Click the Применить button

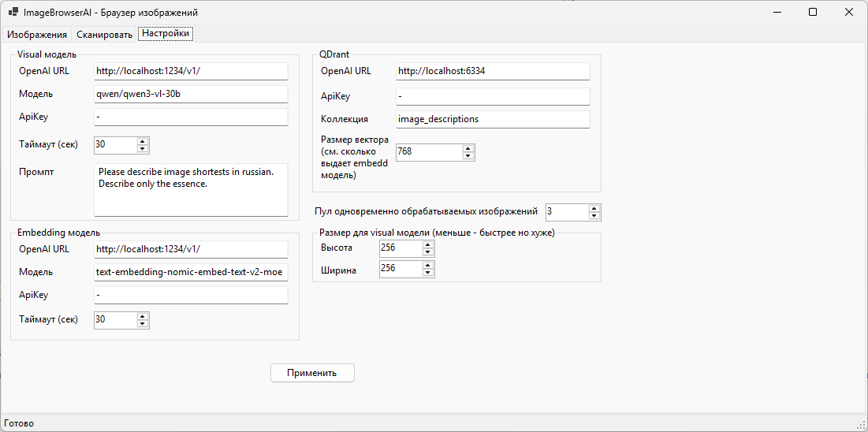(x=312, y=373)
